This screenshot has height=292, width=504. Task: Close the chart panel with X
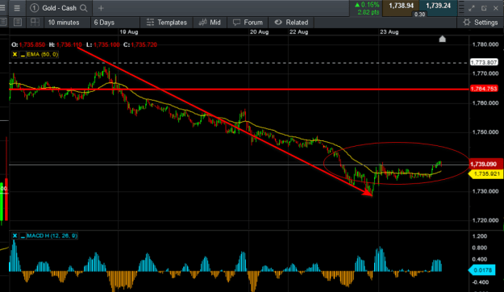496,8
